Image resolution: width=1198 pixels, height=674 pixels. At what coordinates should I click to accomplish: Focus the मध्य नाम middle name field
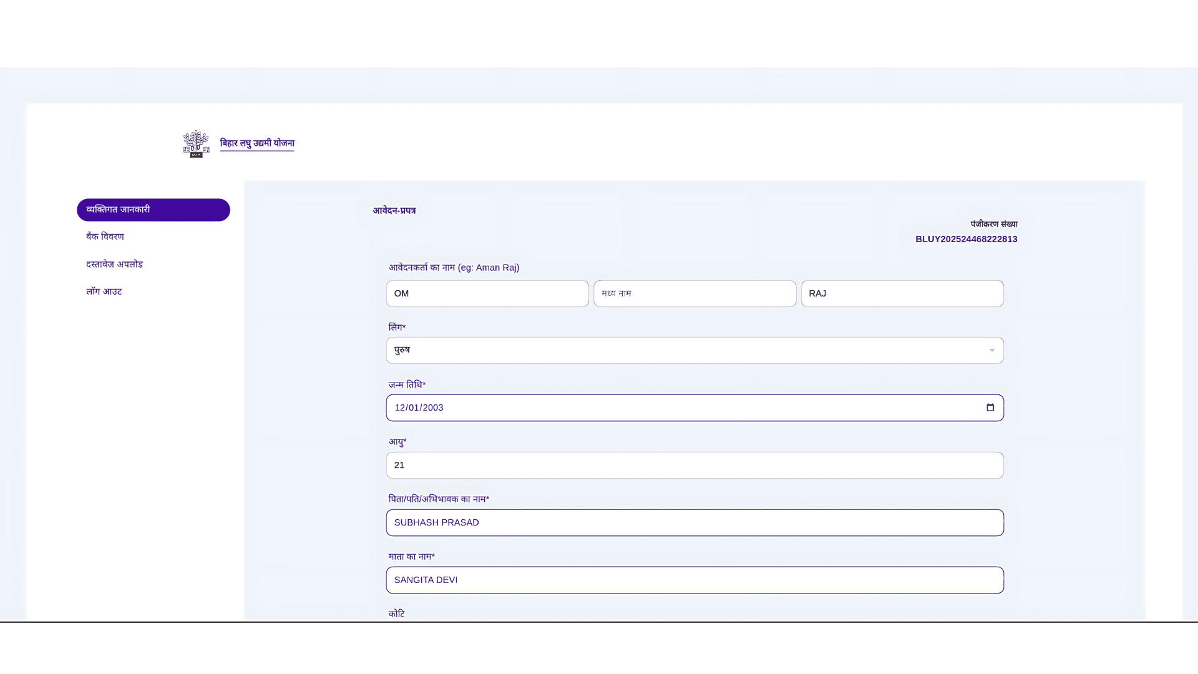click(694, 293)
